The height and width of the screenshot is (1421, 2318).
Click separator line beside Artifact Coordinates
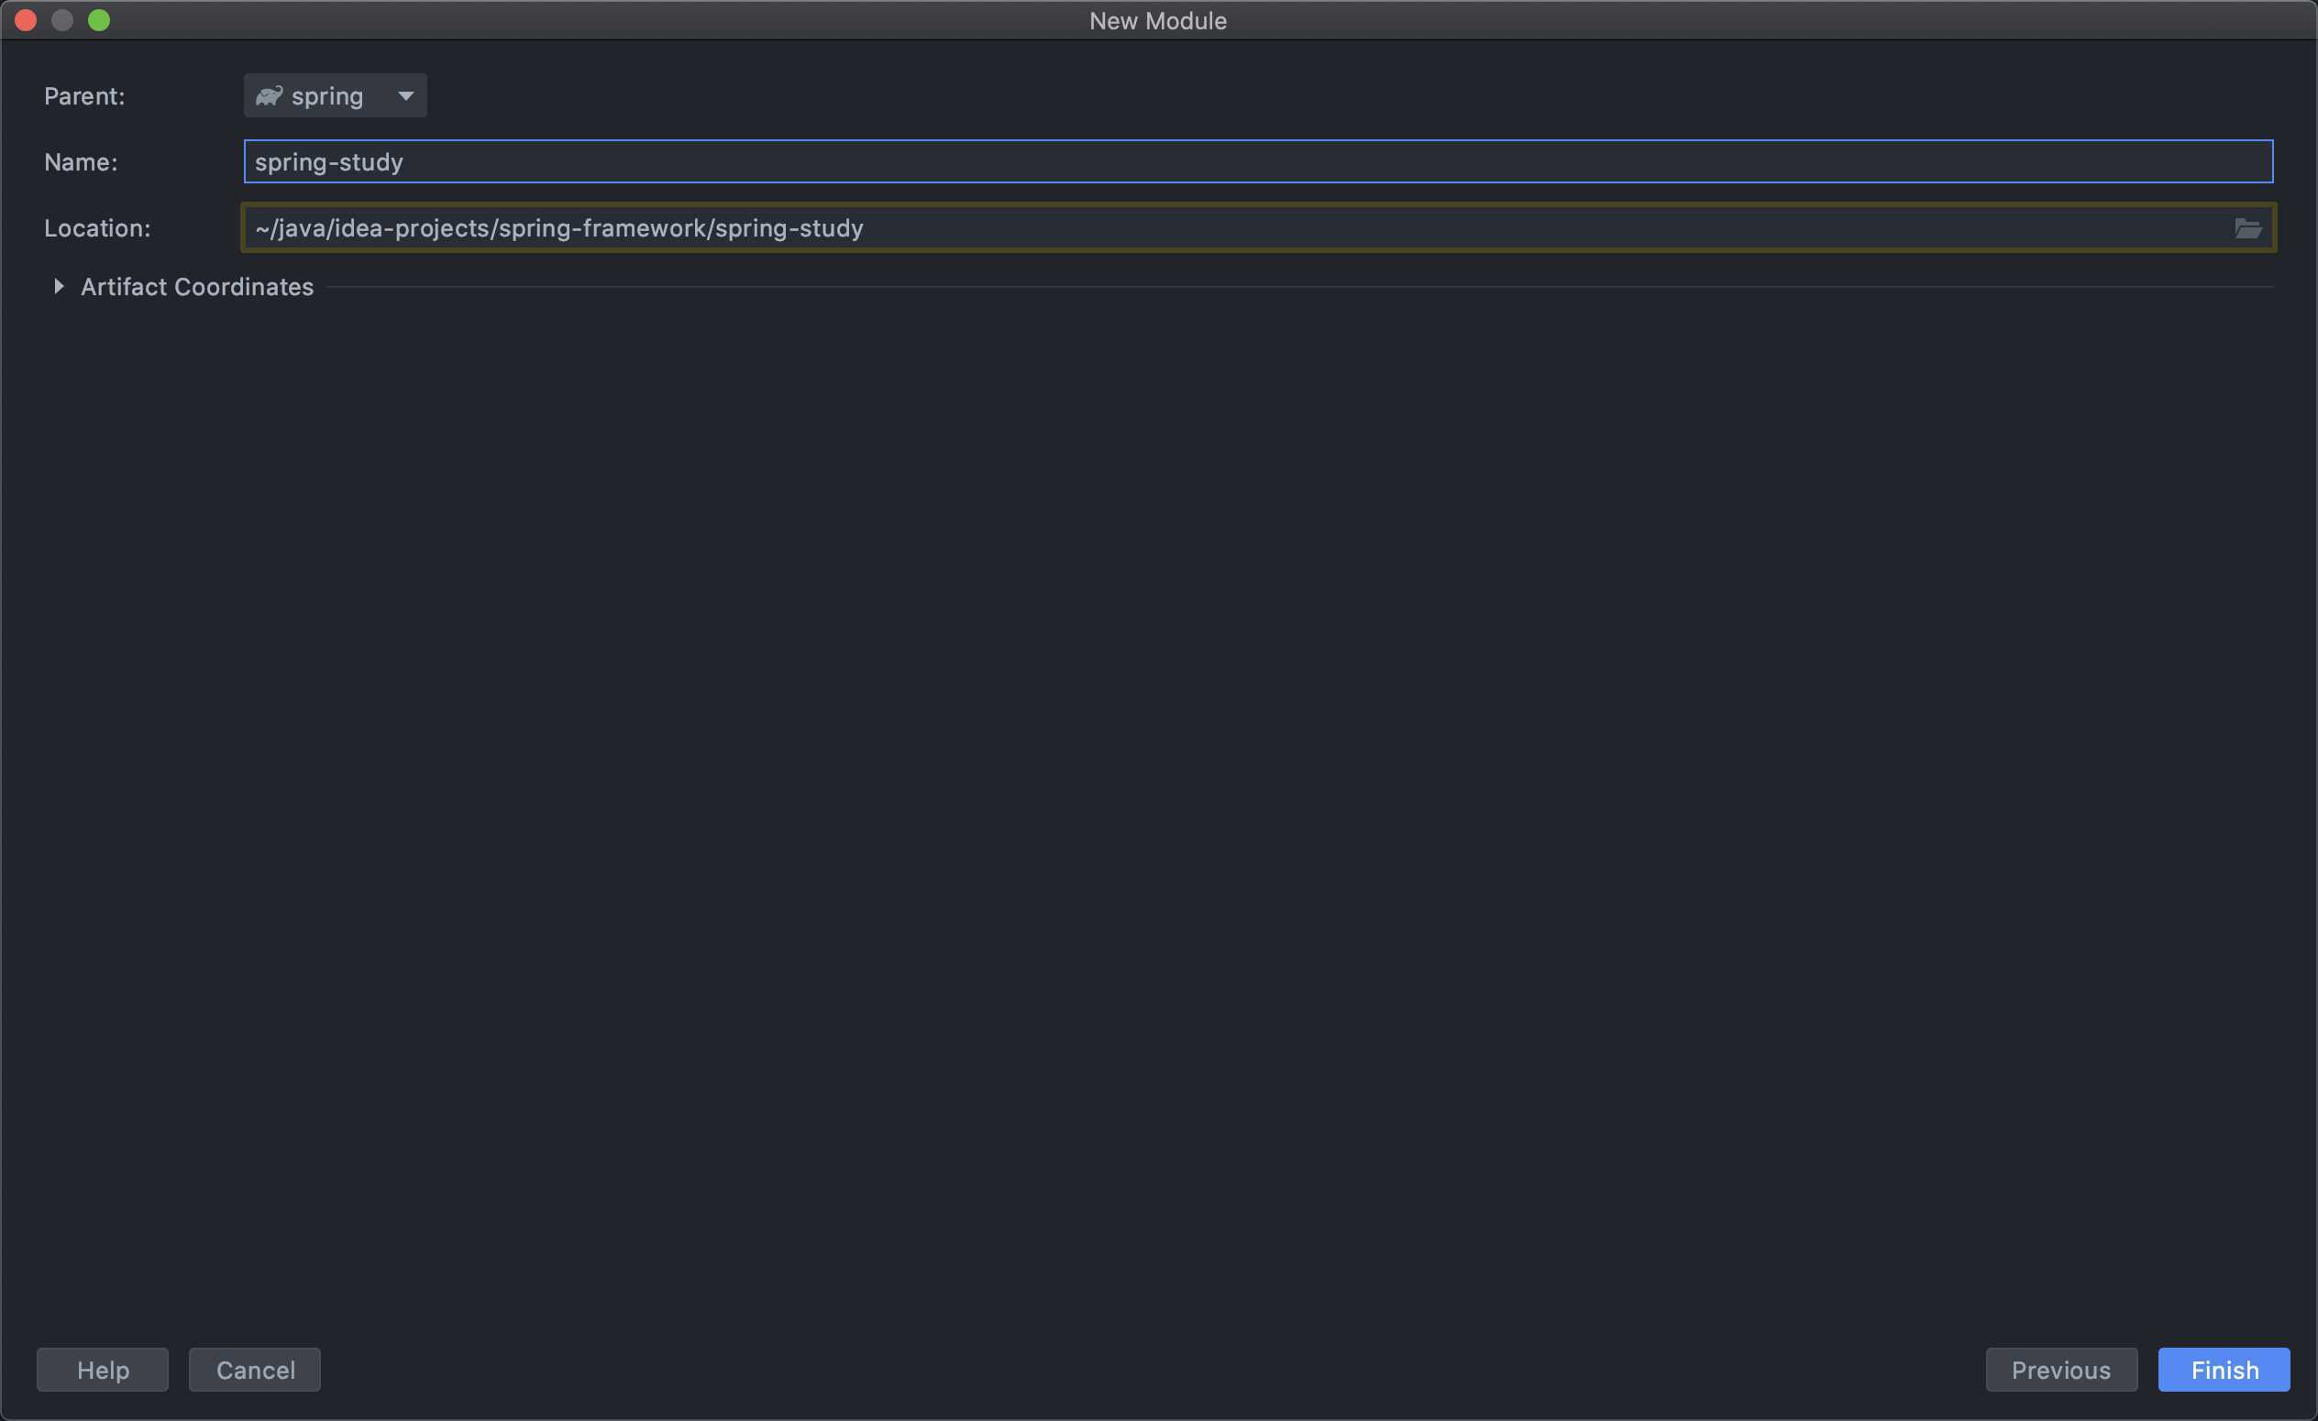pos(1298,287)
